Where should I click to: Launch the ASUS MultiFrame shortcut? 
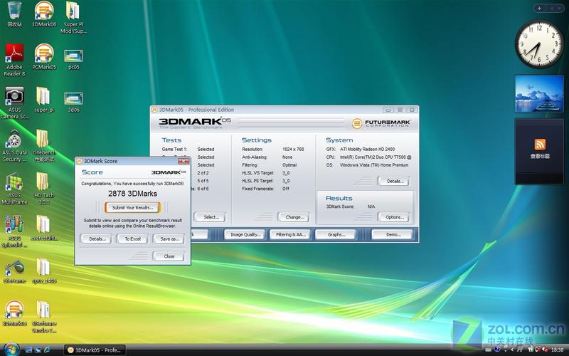click(x=14, y=189)
